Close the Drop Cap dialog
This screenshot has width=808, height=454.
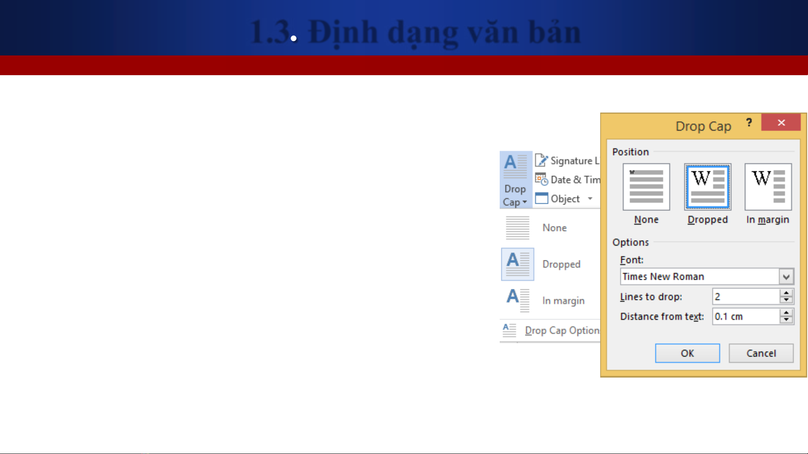pos(781,122)
